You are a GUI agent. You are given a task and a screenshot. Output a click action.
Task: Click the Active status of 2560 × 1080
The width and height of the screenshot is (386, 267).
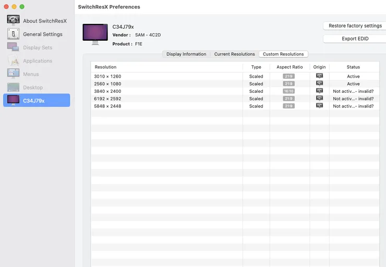click(x=353, y=83)
